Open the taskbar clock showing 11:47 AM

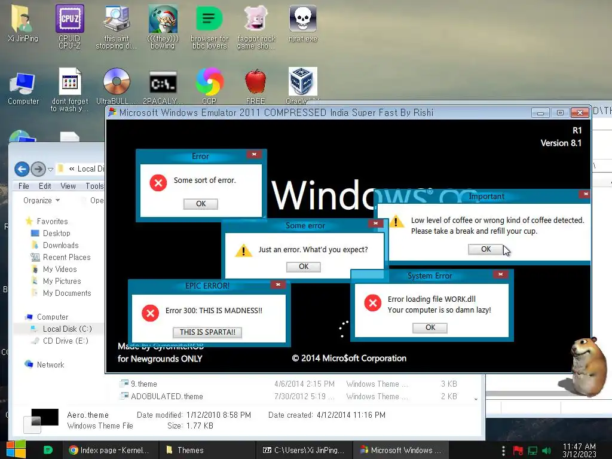click(x=579, y=450)
